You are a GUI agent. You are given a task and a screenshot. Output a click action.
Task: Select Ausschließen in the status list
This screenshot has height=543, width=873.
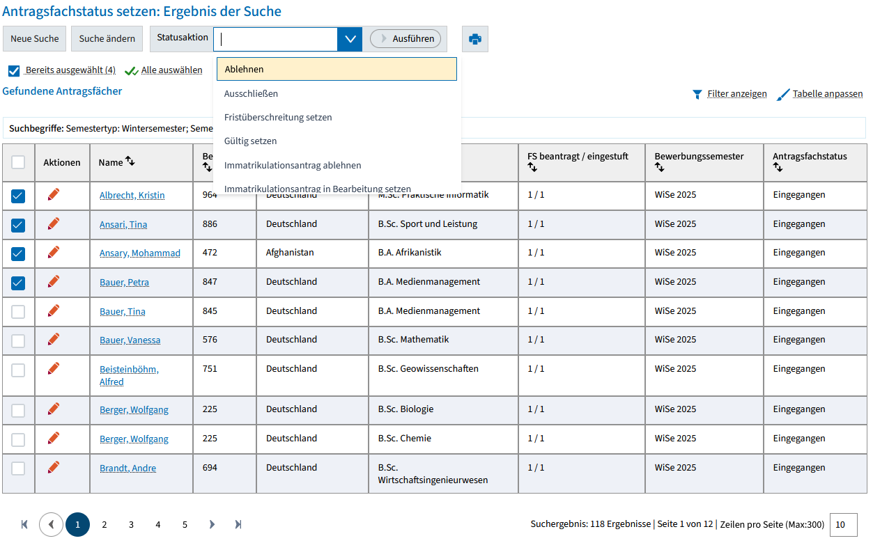click(x=251, y=93)
